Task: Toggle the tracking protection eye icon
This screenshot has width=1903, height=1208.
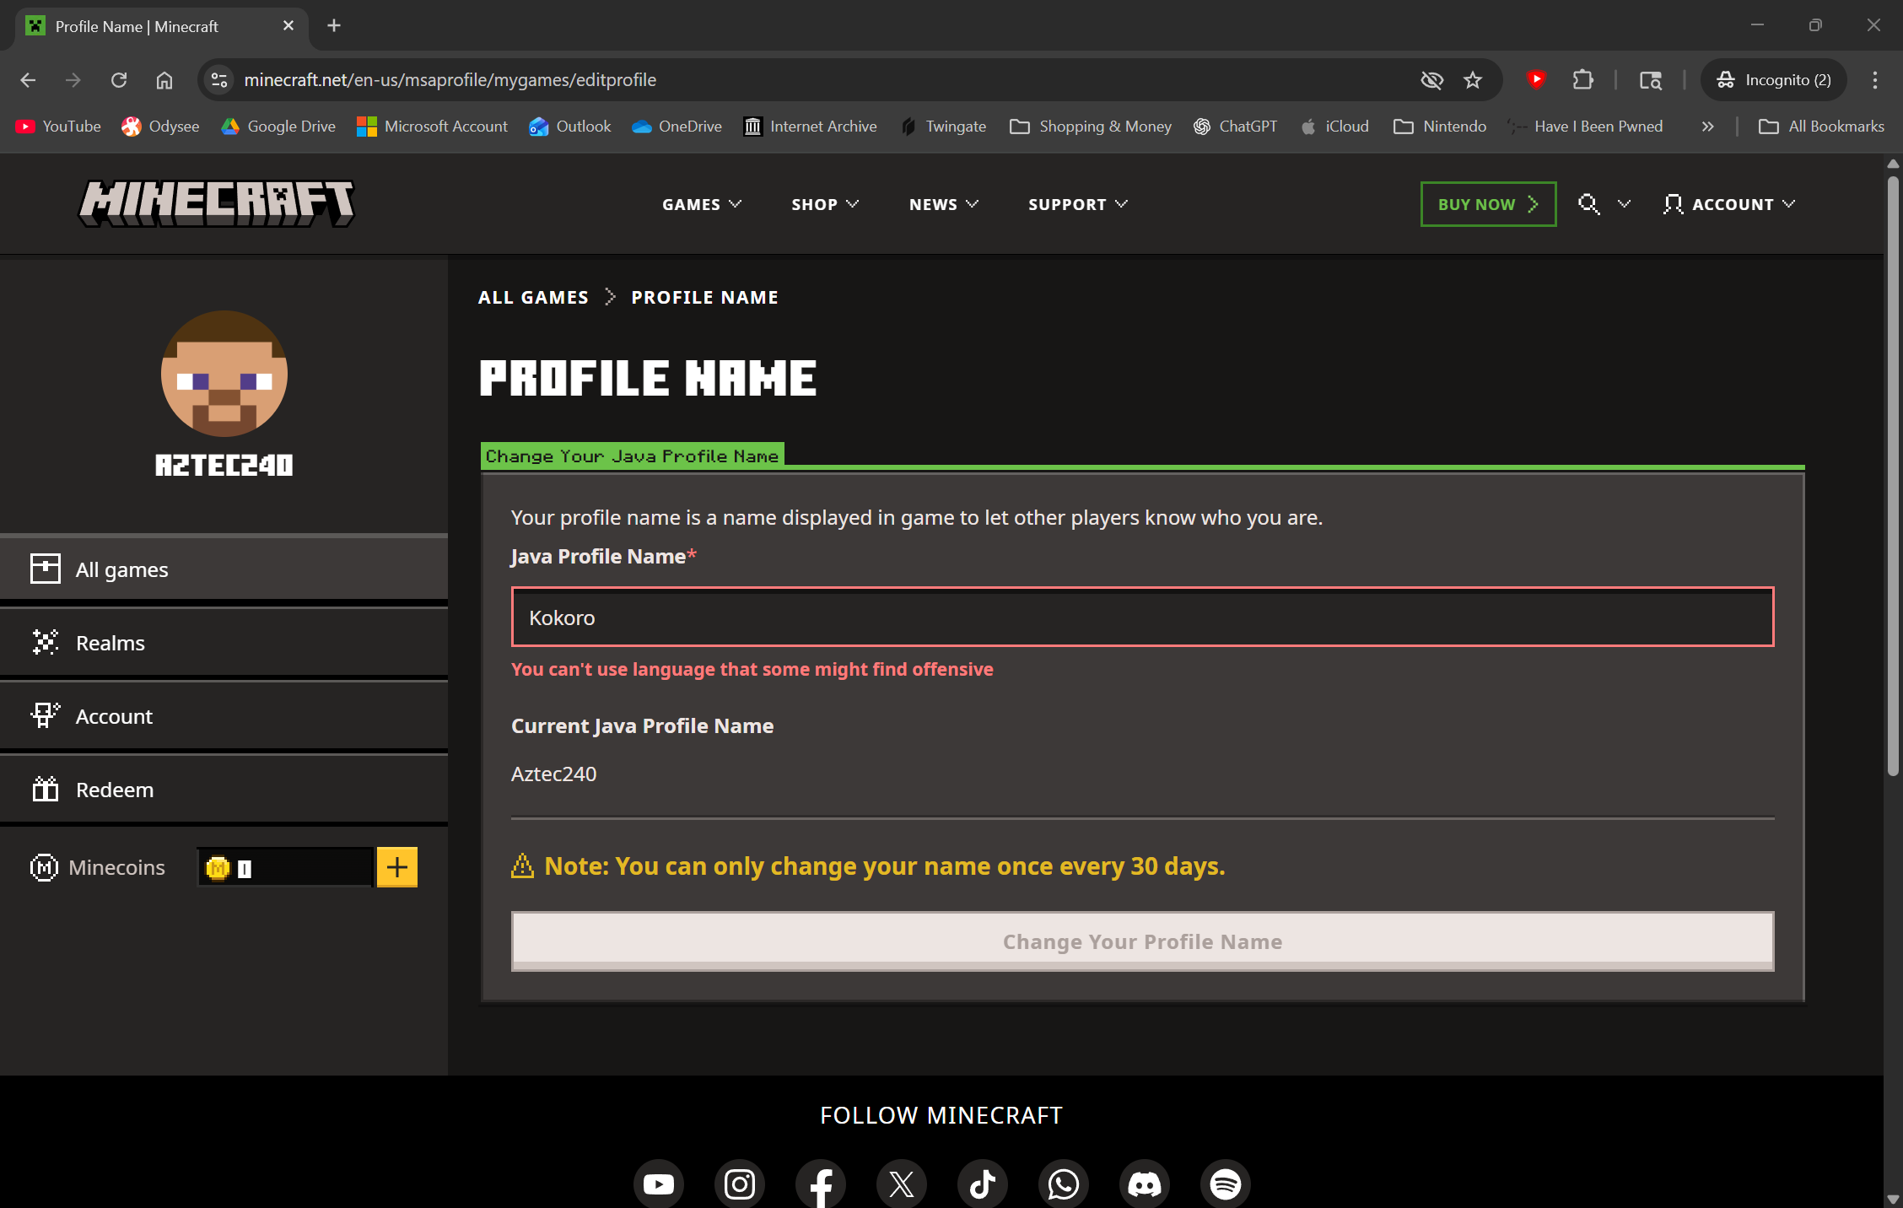Action: click(x=1431, y=80)
